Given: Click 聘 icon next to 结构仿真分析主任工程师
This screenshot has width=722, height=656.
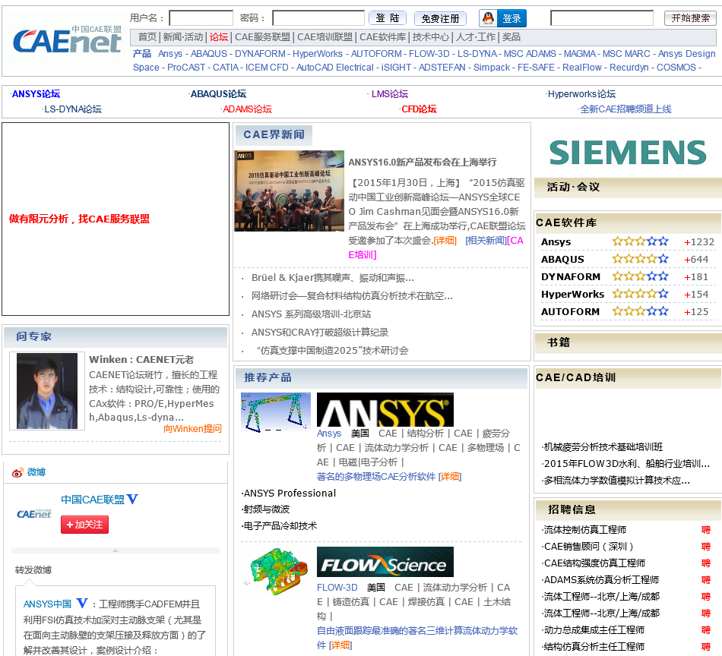Looking at the screenshot, I should 706,646.
